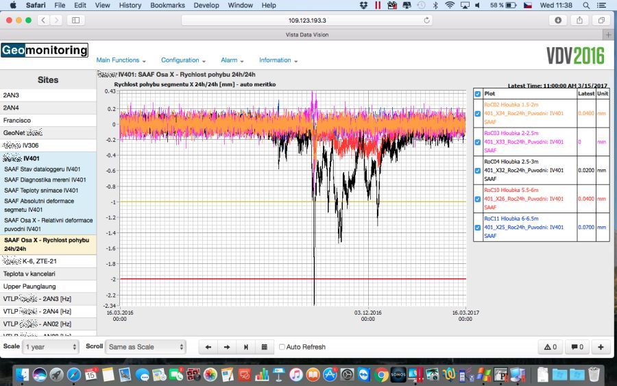The height and width of the screenshot is (386, 617).
Task: Show all tabs overview button
Action: [x=601, y=20]
